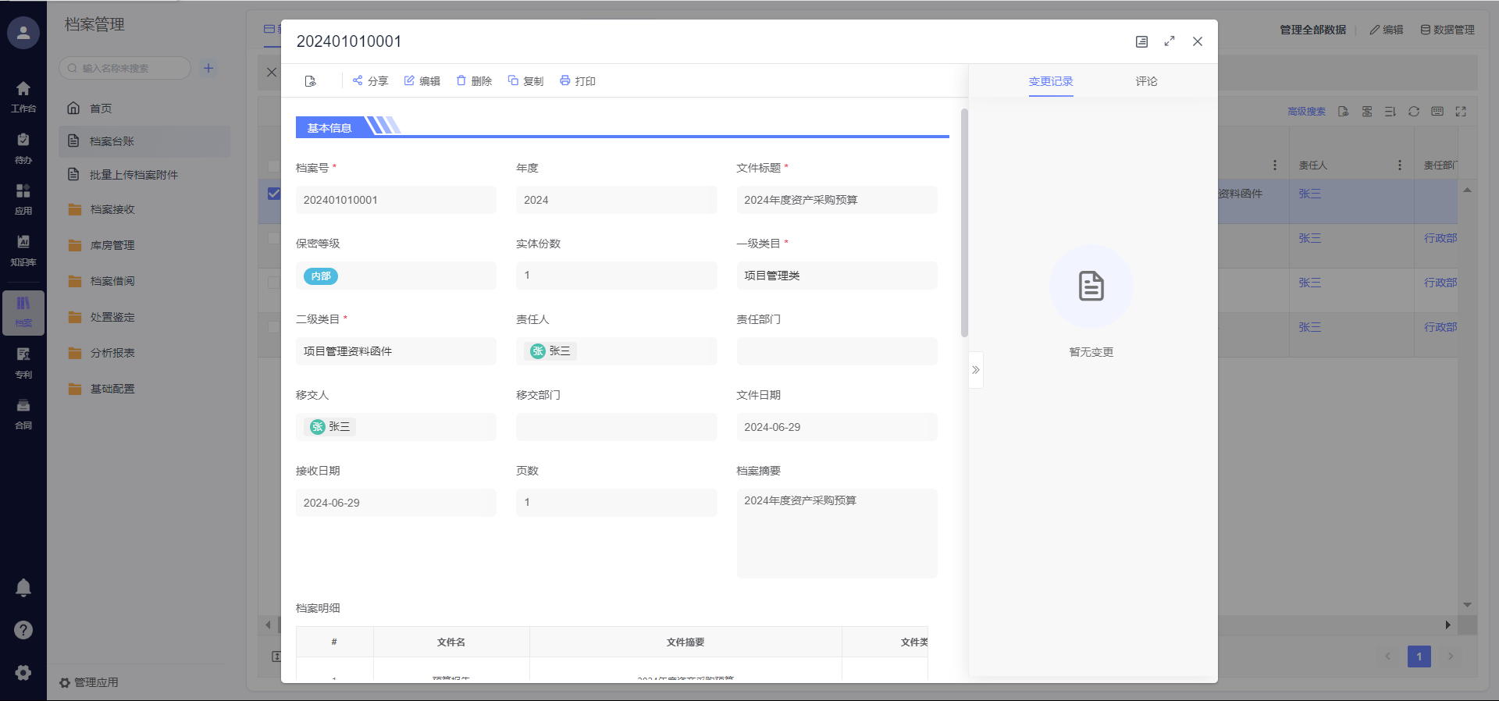The width and height of the screenshot is (1499, 701).
Task: Click the Delete trash icon
Action: pyautogui.click(x=461, y=80)
